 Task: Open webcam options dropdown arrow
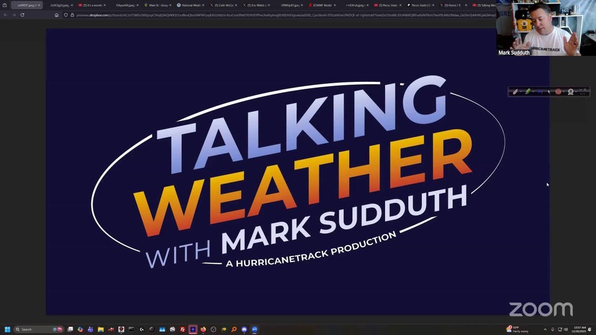click(576, 92)
